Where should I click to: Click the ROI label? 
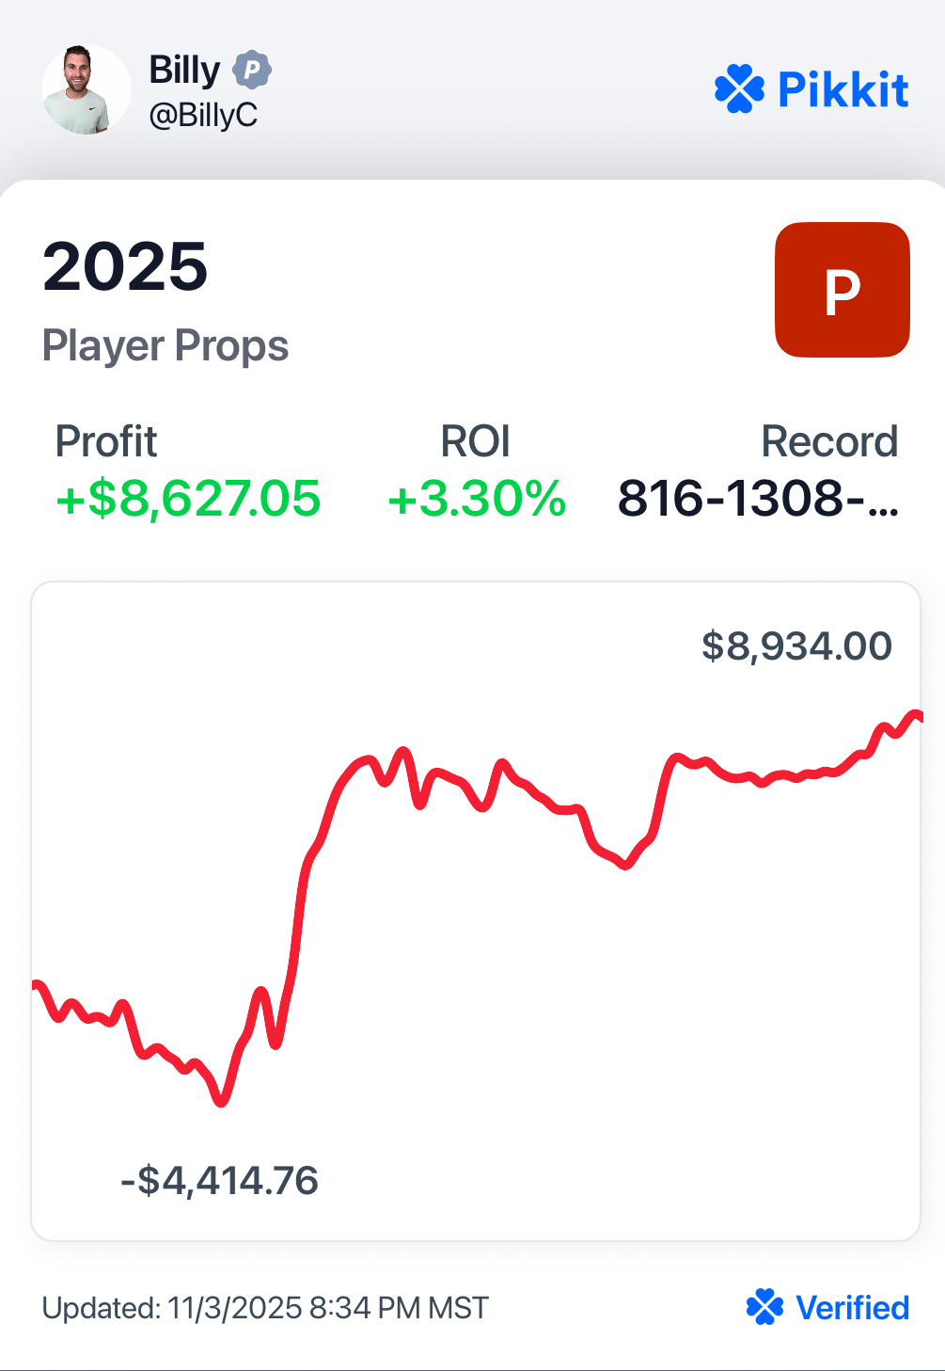tap(476, 441)
